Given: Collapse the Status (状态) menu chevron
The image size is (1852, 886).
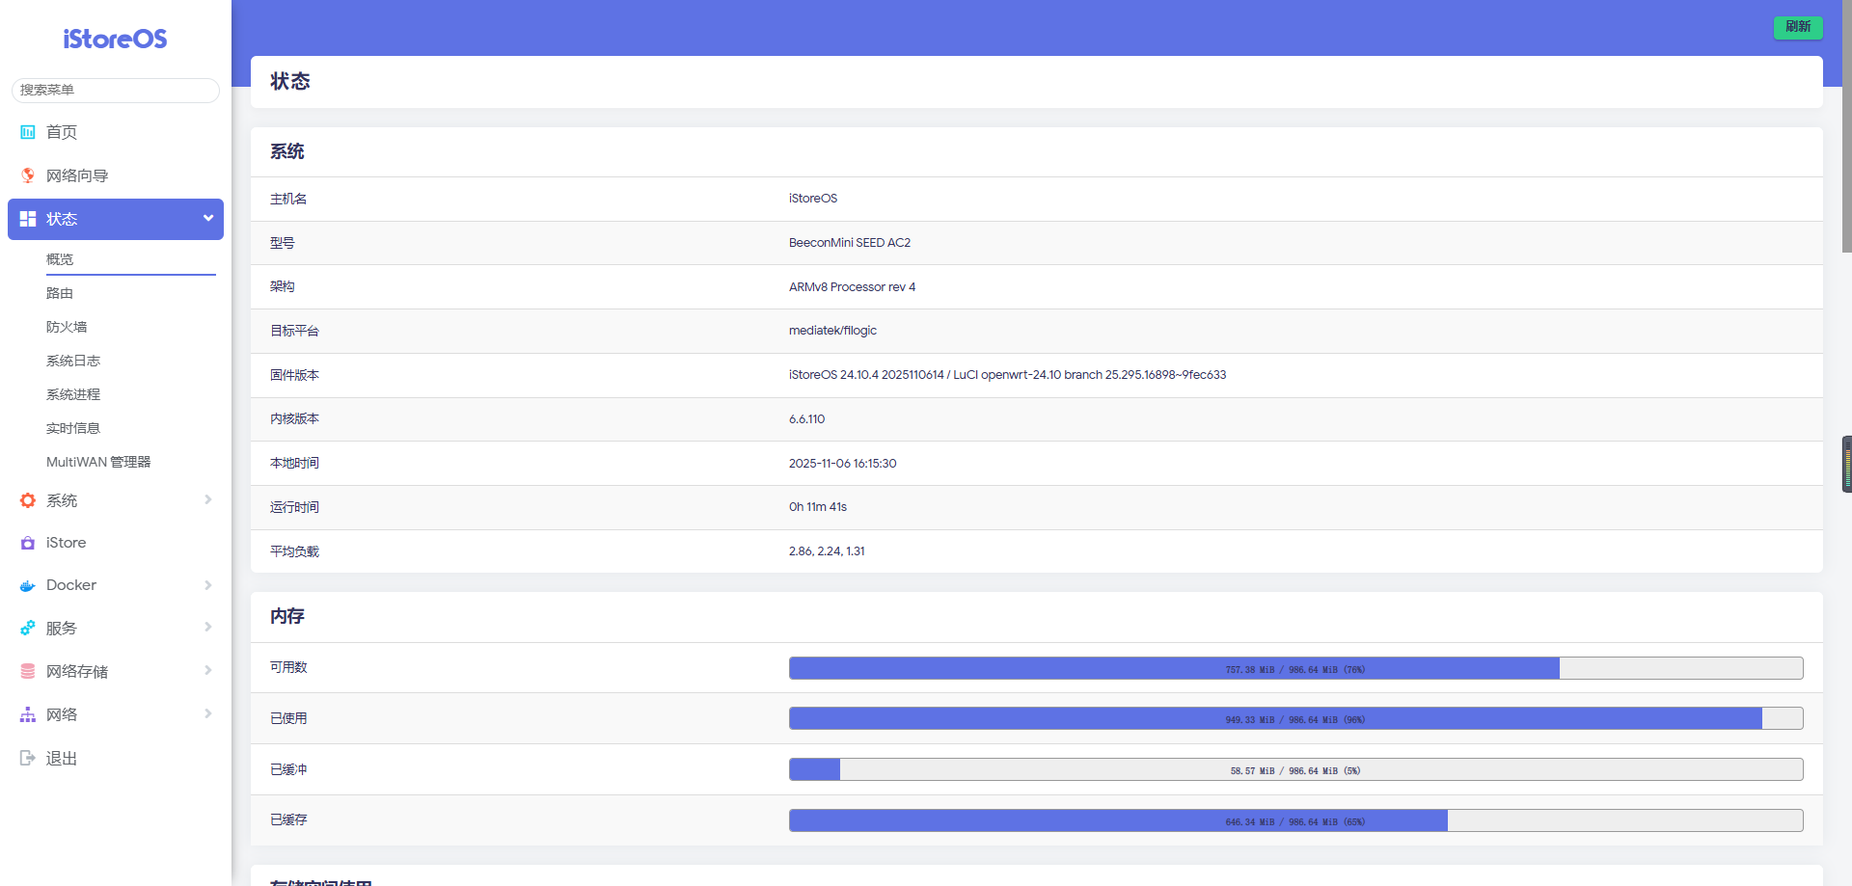Looking at the screenshot, I should (207, 219).
